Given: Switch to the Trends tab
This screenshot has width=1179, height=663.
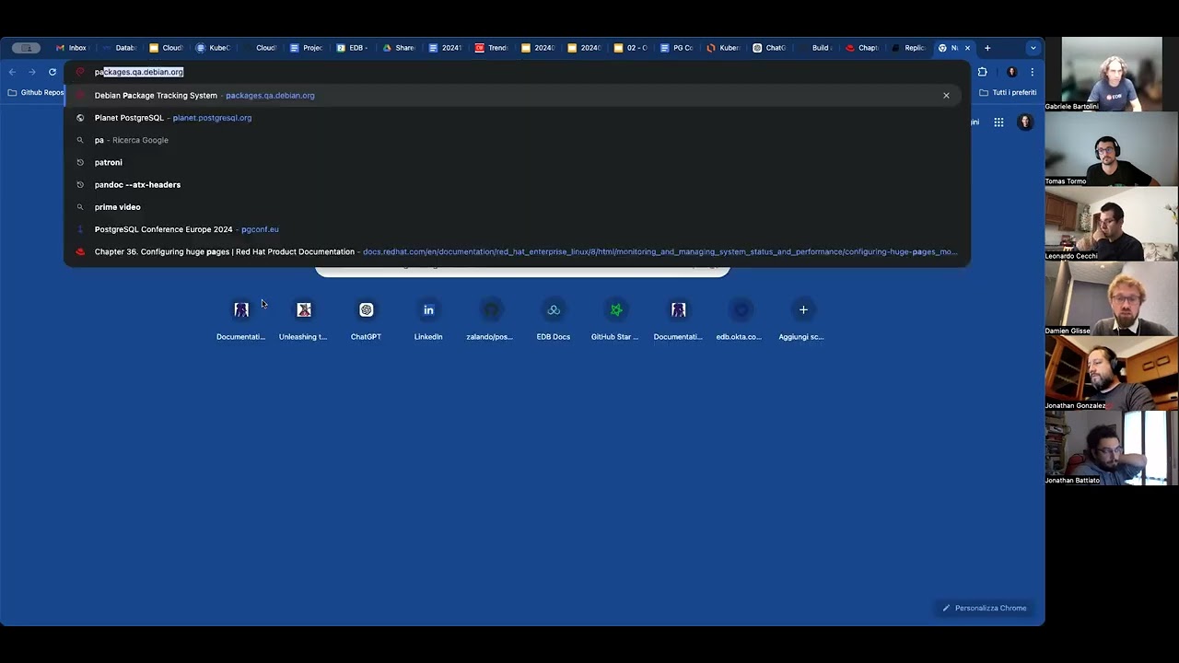Looking at the screenshot, I should [x=492, y=48].
